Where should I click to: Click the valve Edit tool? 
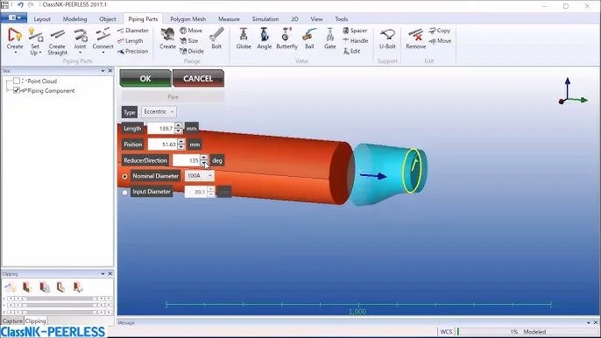[352, 51]
